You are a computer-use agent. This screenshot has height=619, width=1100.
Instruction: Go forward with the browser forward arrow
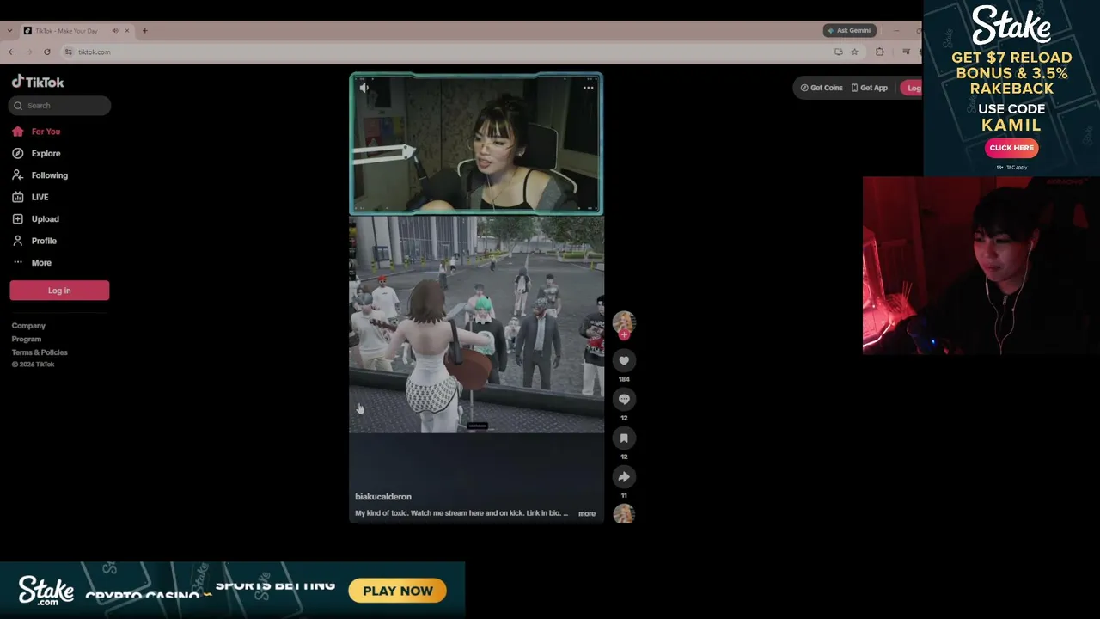(x=29, y=52)
